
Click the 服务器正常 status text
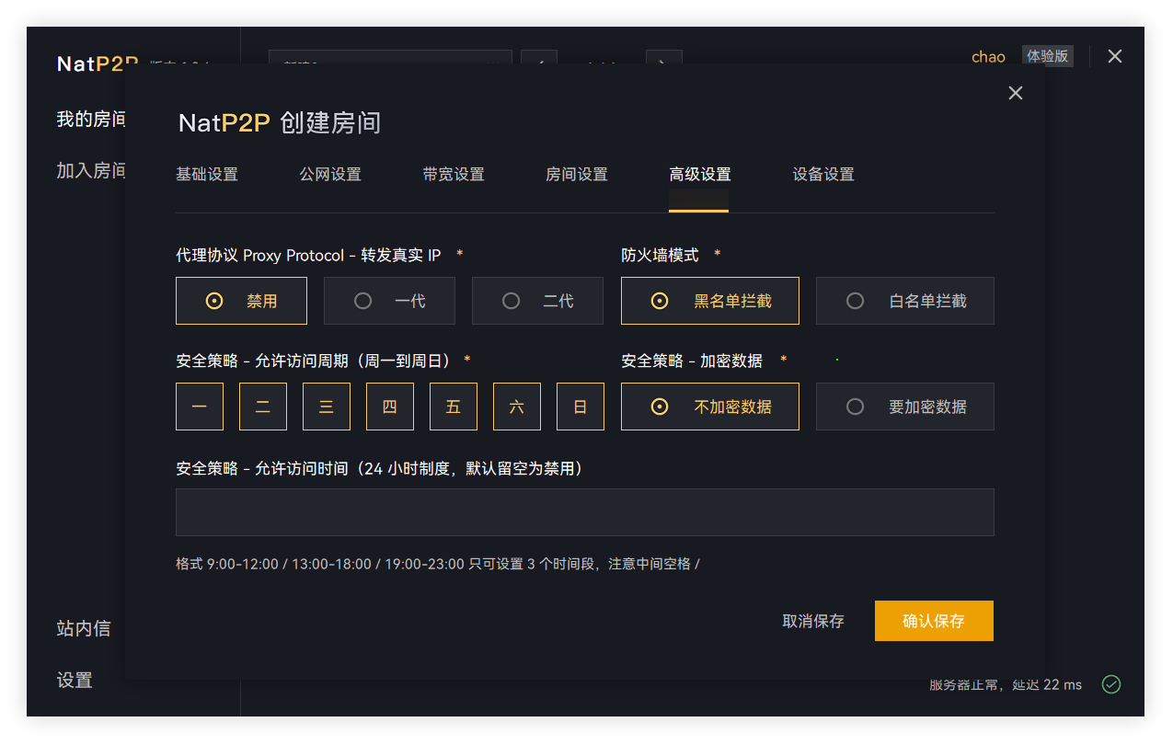tap(1006, 684)
